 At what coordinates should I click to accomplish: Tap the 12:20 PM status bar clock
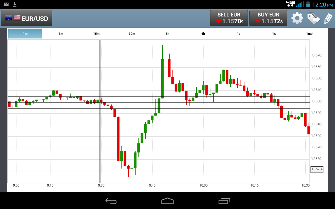[x=322, y=4]
